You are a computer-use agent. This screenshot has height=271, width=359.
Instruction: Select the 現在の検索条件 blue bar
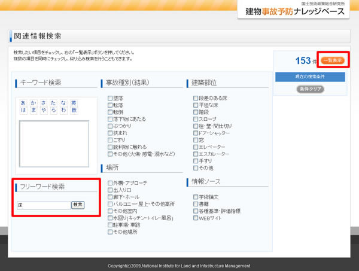pos(310,77)
